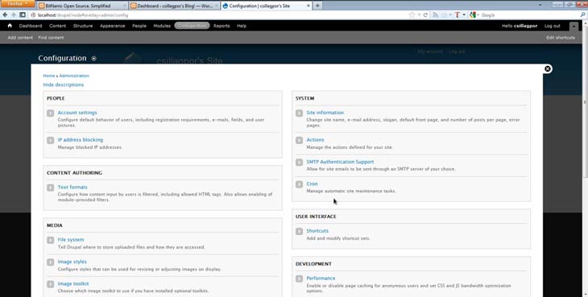588x297 pixels.
Task: Switch to the Dashboard csillagpor's Blog tab
Action: 174,6
